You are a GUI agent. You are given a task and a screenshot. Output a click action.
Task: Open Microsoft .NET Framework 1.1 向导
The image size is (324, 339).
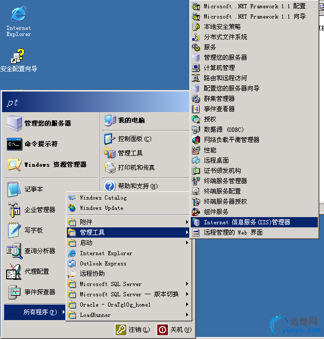(x=255, y=16)
